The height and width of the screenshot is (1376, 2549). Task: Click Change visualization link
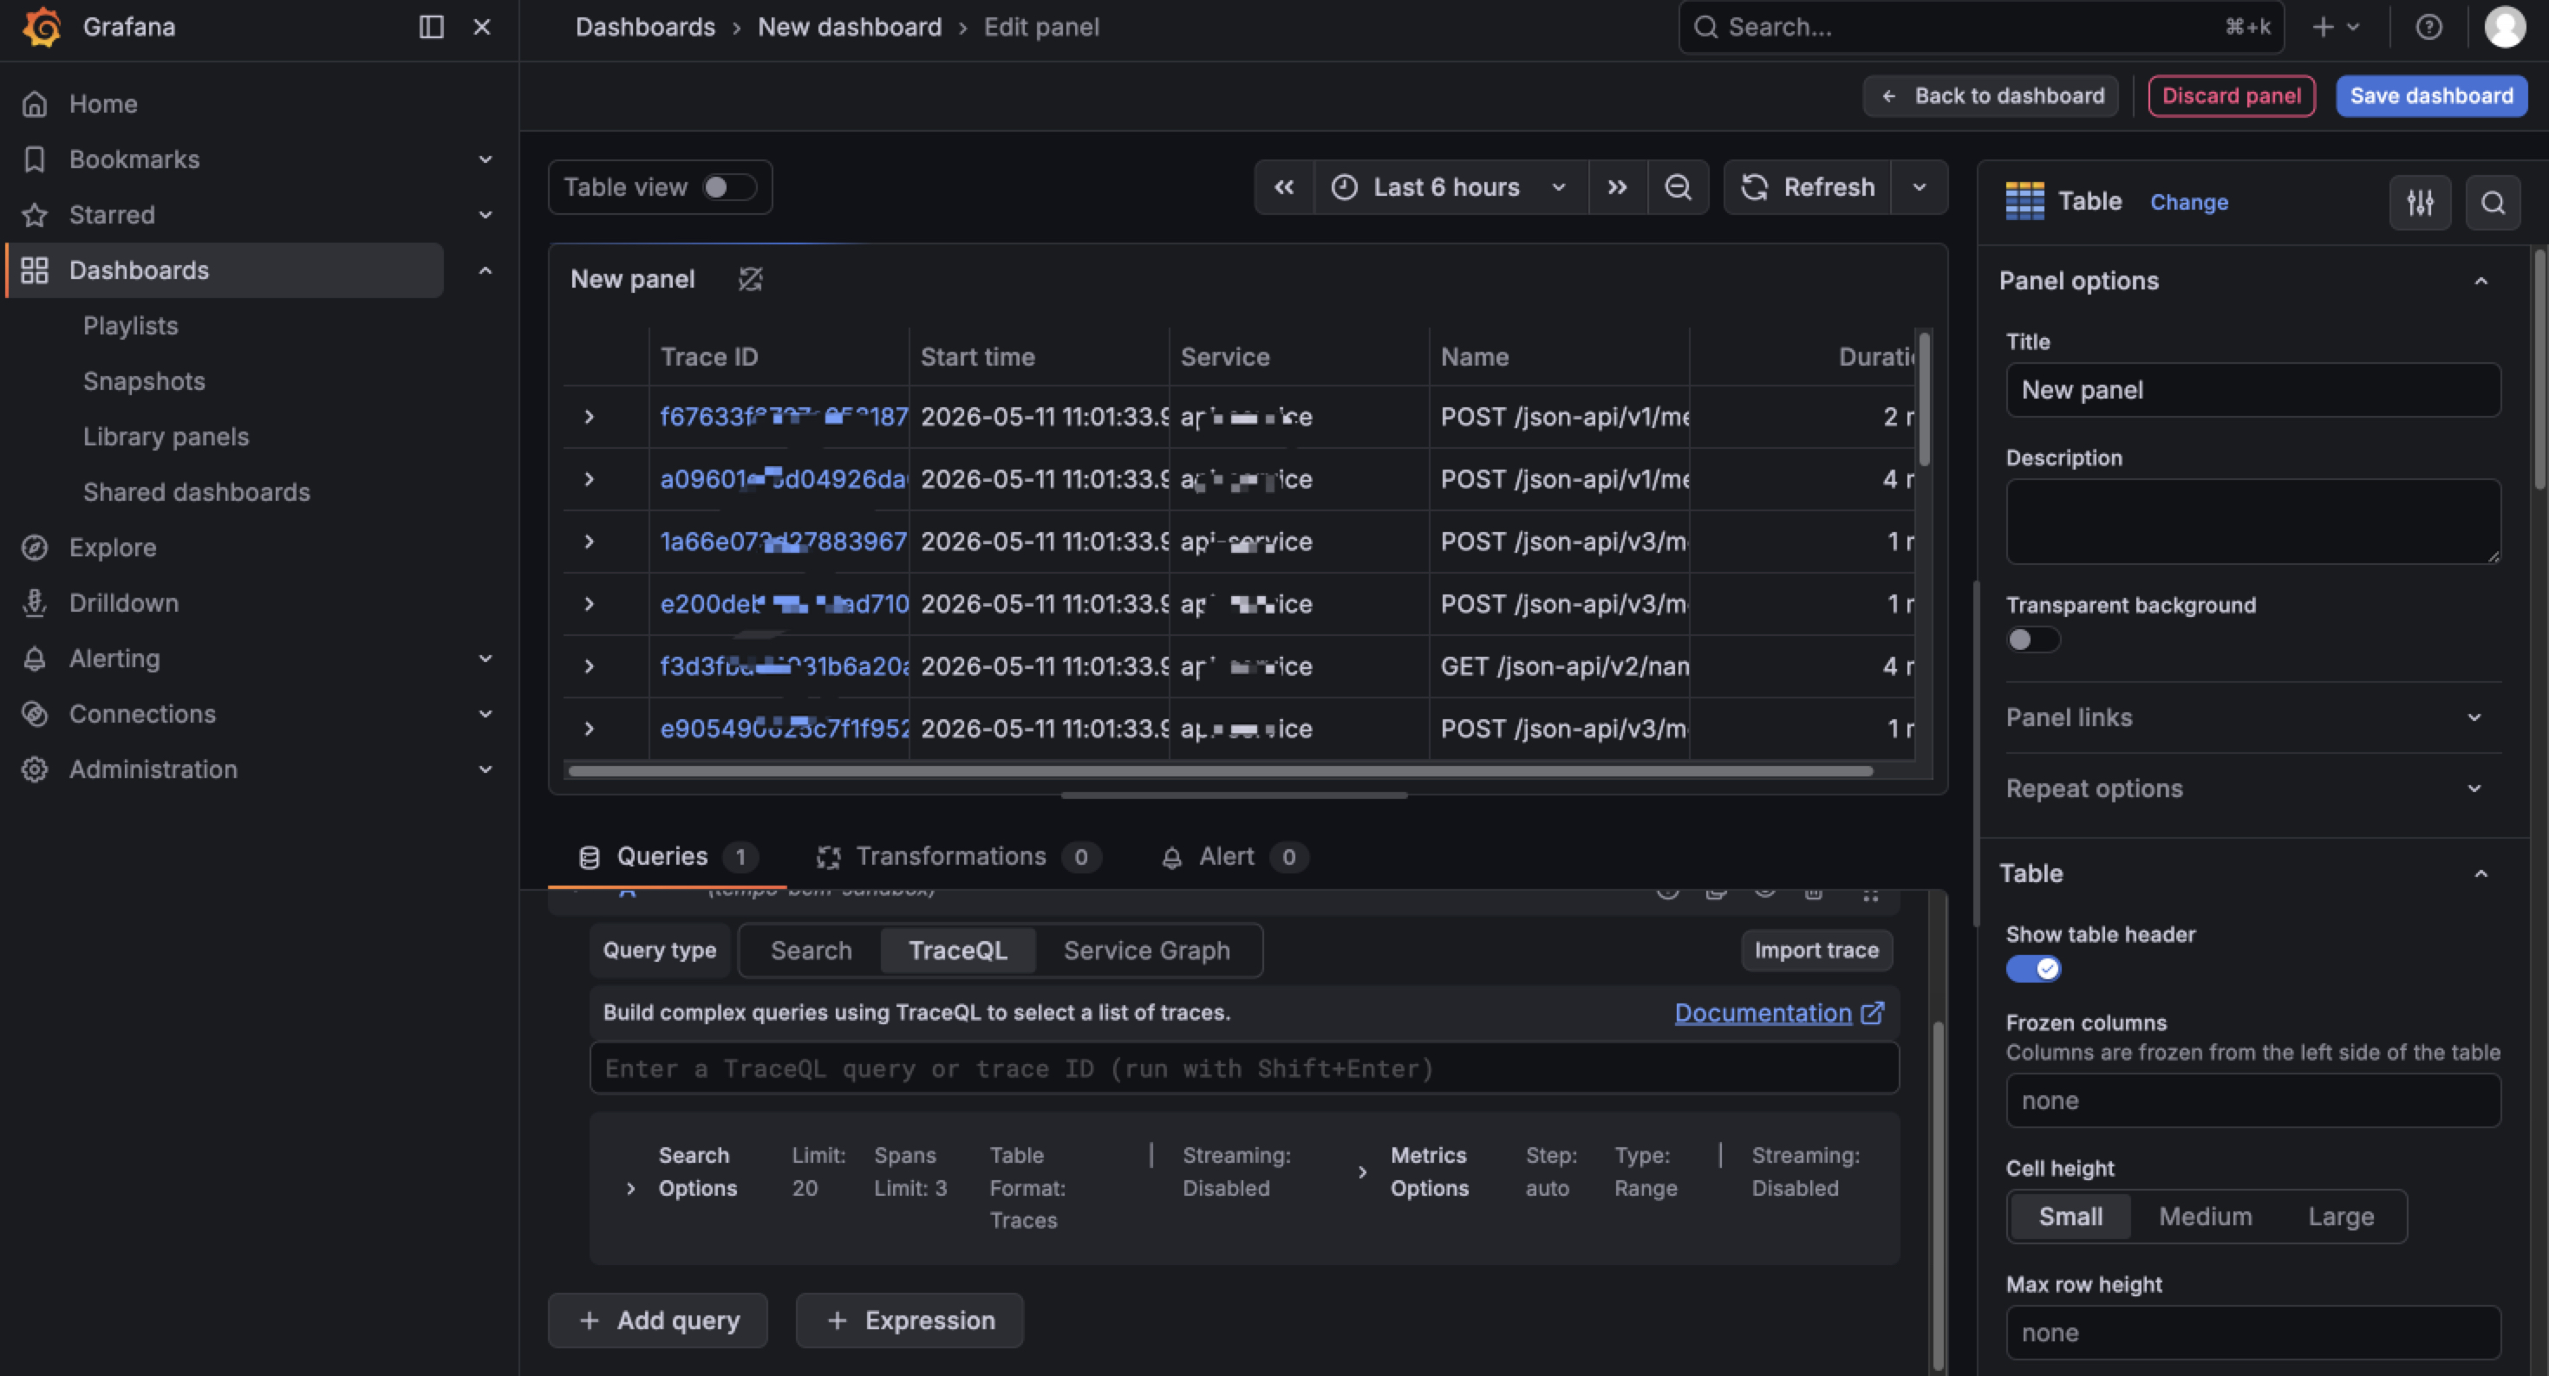point(2187,202)
